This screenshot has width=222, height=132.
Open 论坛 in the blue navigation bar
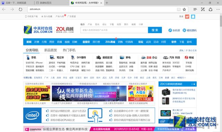(141, 42)
